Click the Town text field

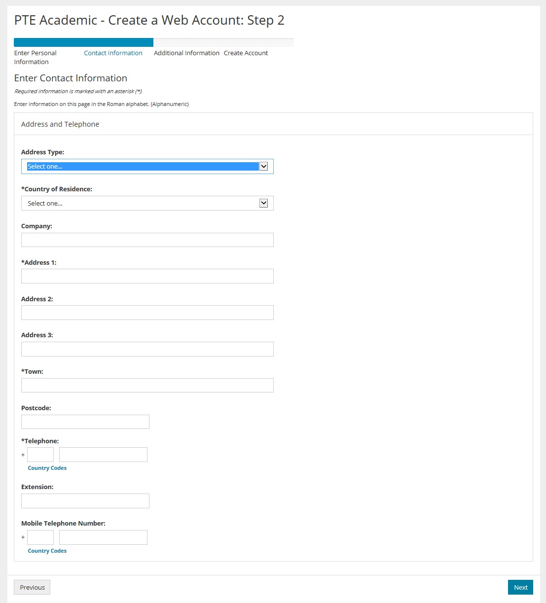click(x=147, y=386)
